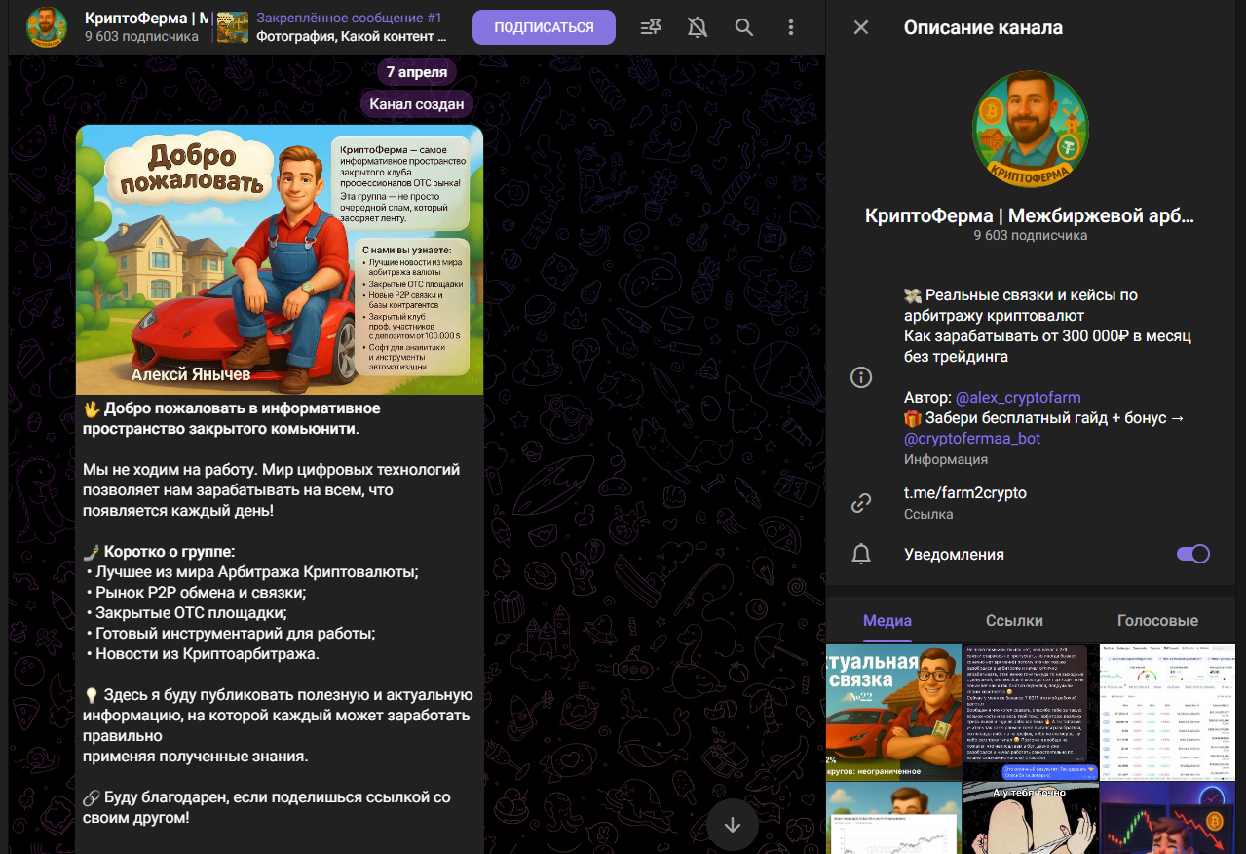This screenshot has height=854, width=1246.
Task: Click the bell icon next to Уведомления
Action: tap(861, 554)
